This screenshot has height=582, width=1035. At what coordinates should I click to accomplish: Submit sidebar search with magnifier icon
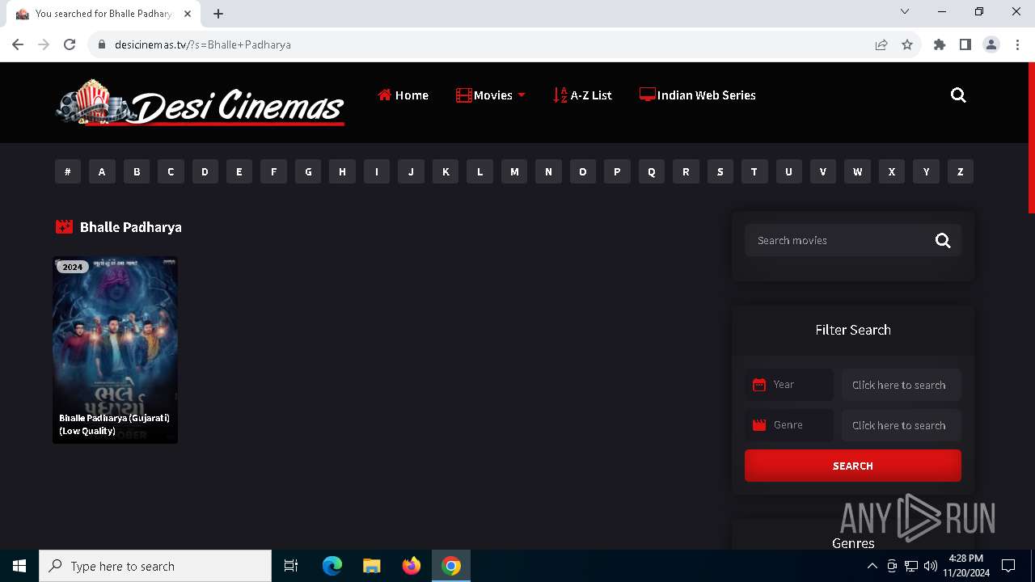point(943,240)
